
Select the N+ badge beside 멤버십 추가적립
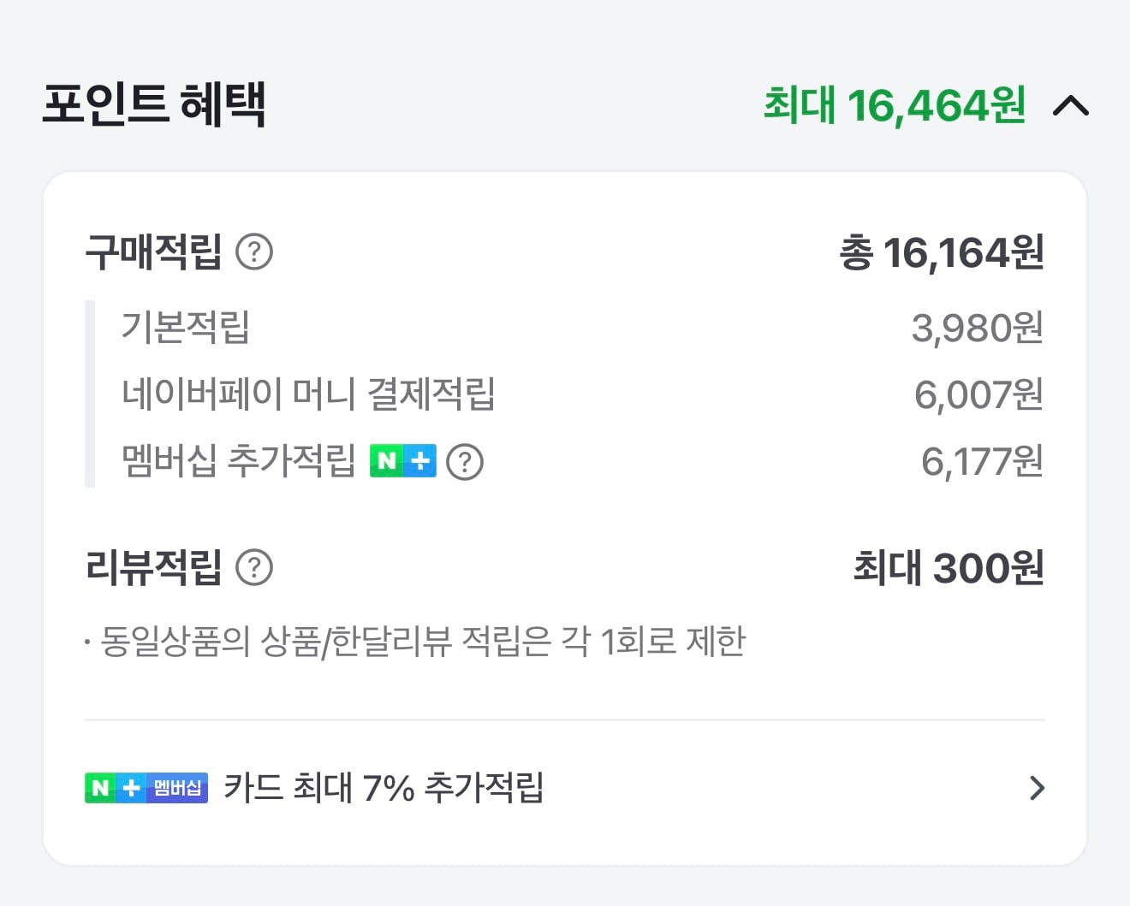click(402, 461)
